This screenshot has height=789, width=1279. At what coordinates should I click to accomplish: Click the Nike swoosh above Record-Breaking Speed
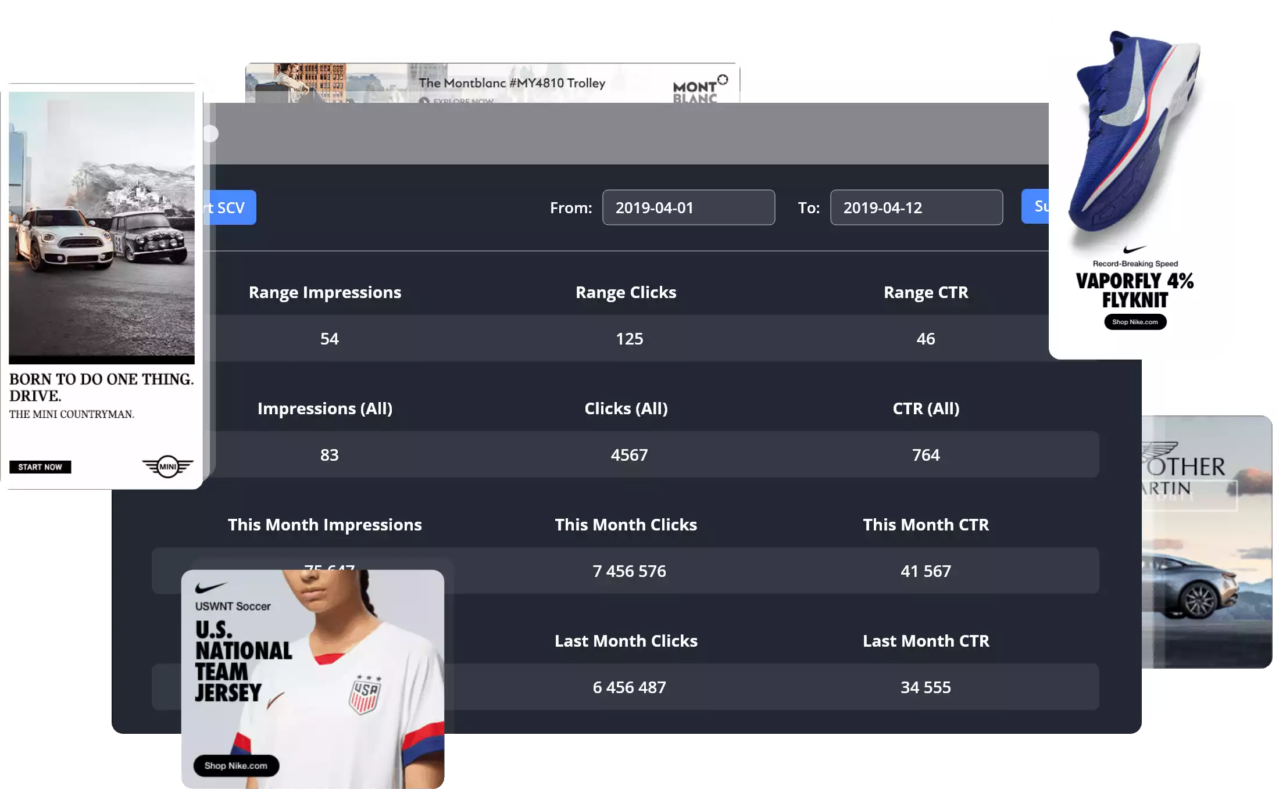pyautogui.click(x=1134, y=250)
